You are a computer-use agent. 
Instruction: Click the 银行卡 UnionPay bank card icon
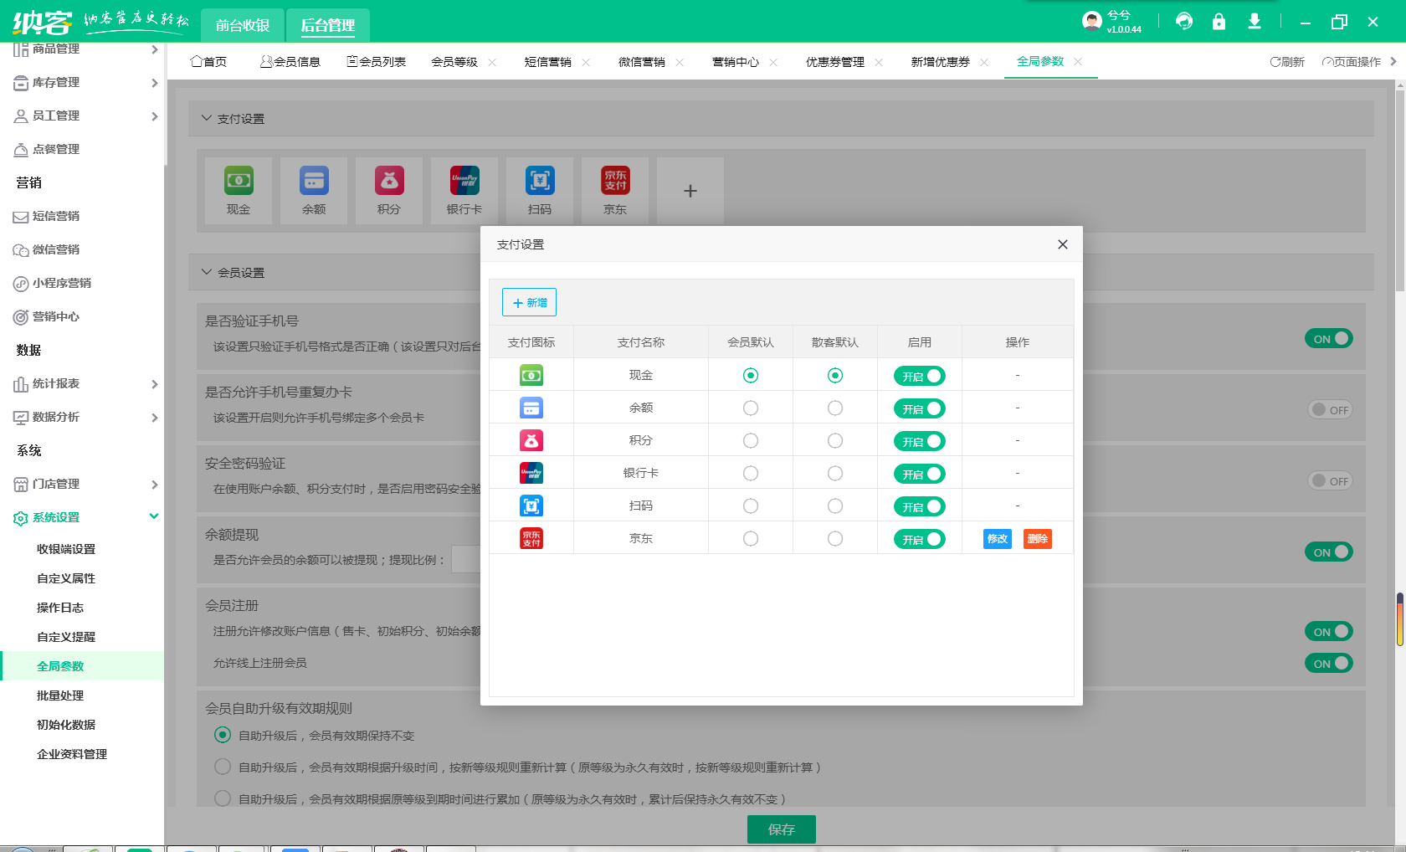coord(531,473)
